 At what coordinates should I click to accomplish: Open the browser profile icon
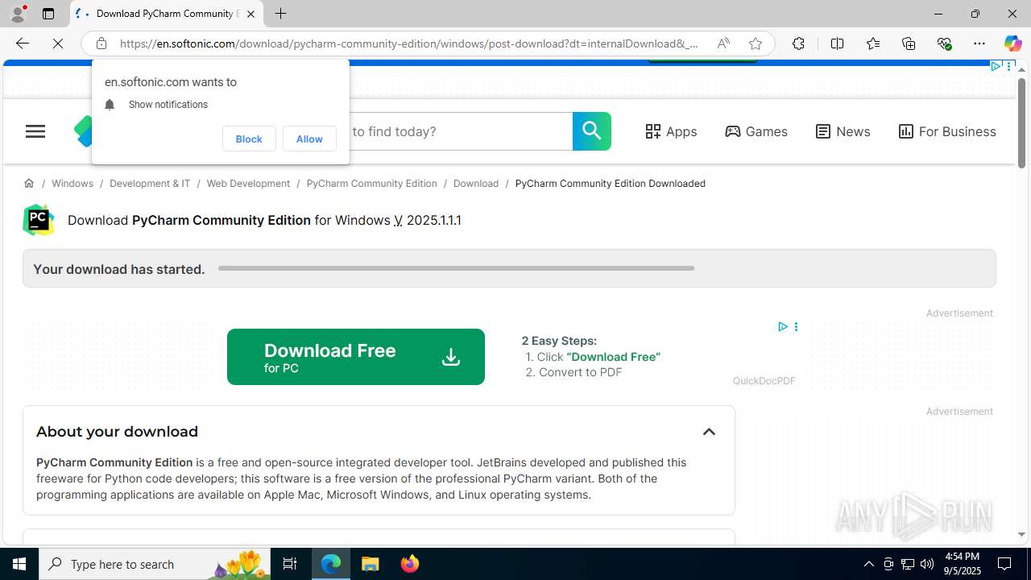pos(18,14)
